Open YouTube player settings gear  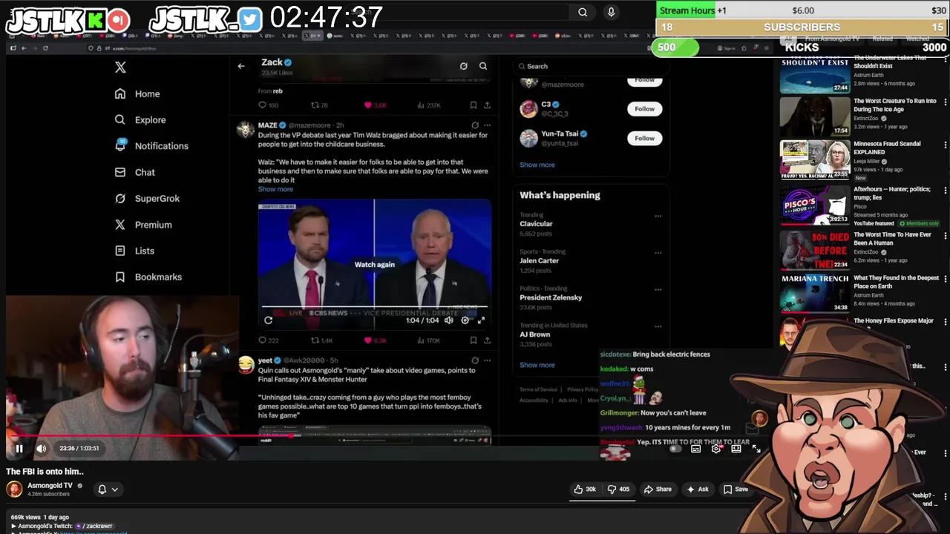pyautogui.click(x=715, y=449)
